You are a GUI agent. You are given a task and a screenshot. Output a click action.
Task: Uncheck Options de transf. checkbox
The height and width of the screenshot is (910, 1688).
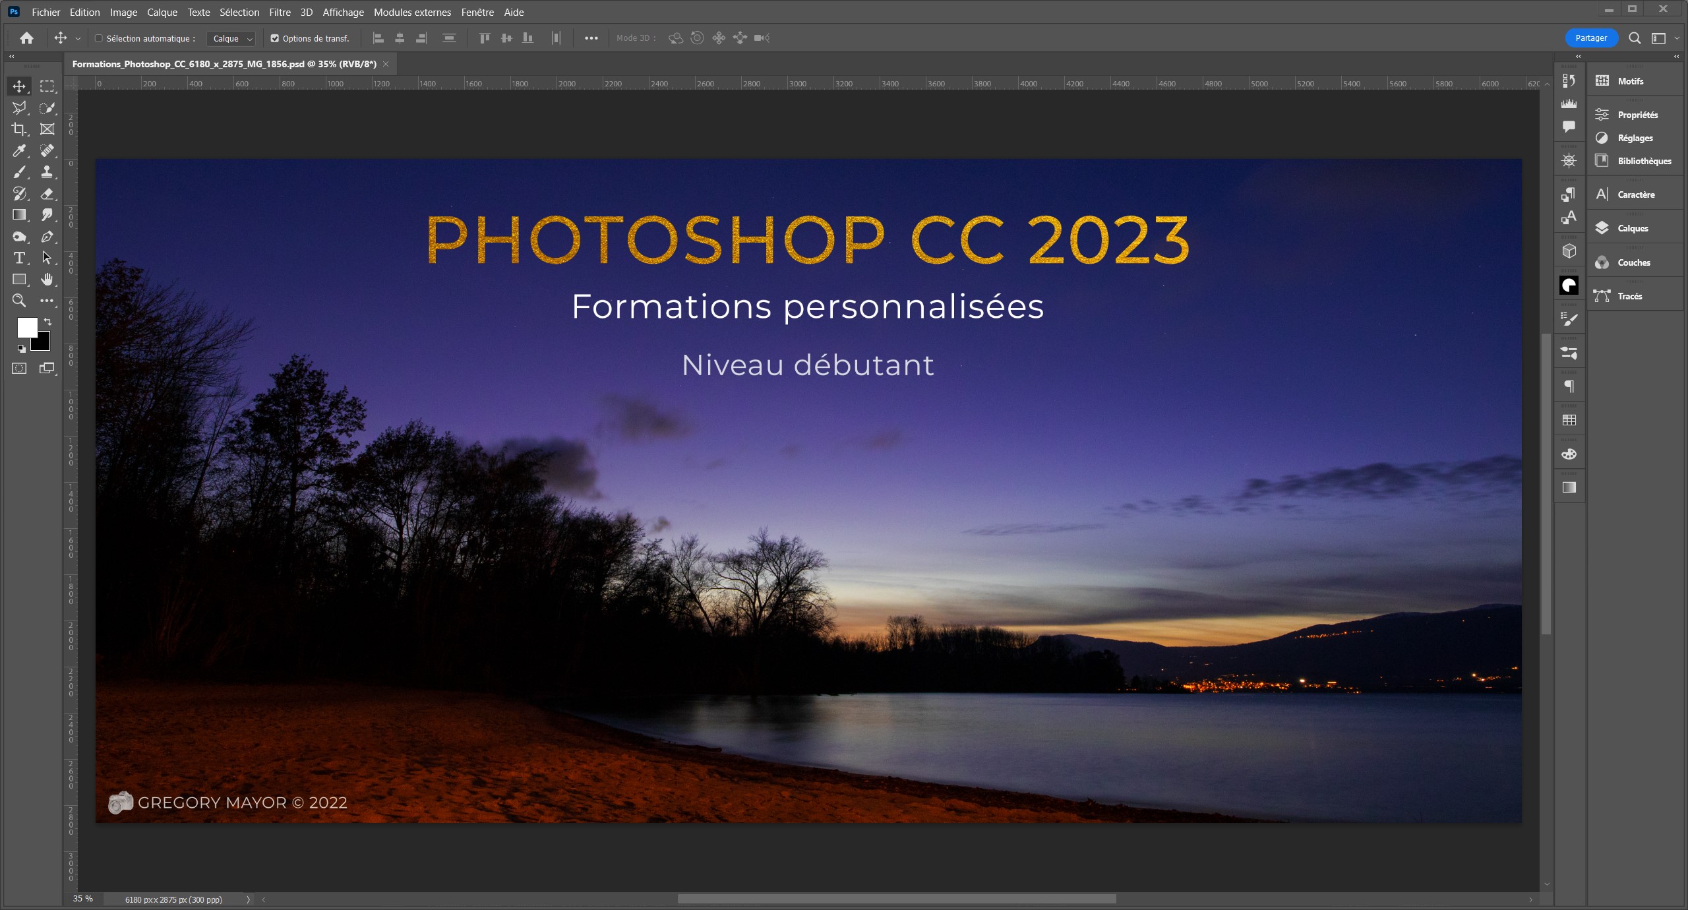(x=275, y=38)
